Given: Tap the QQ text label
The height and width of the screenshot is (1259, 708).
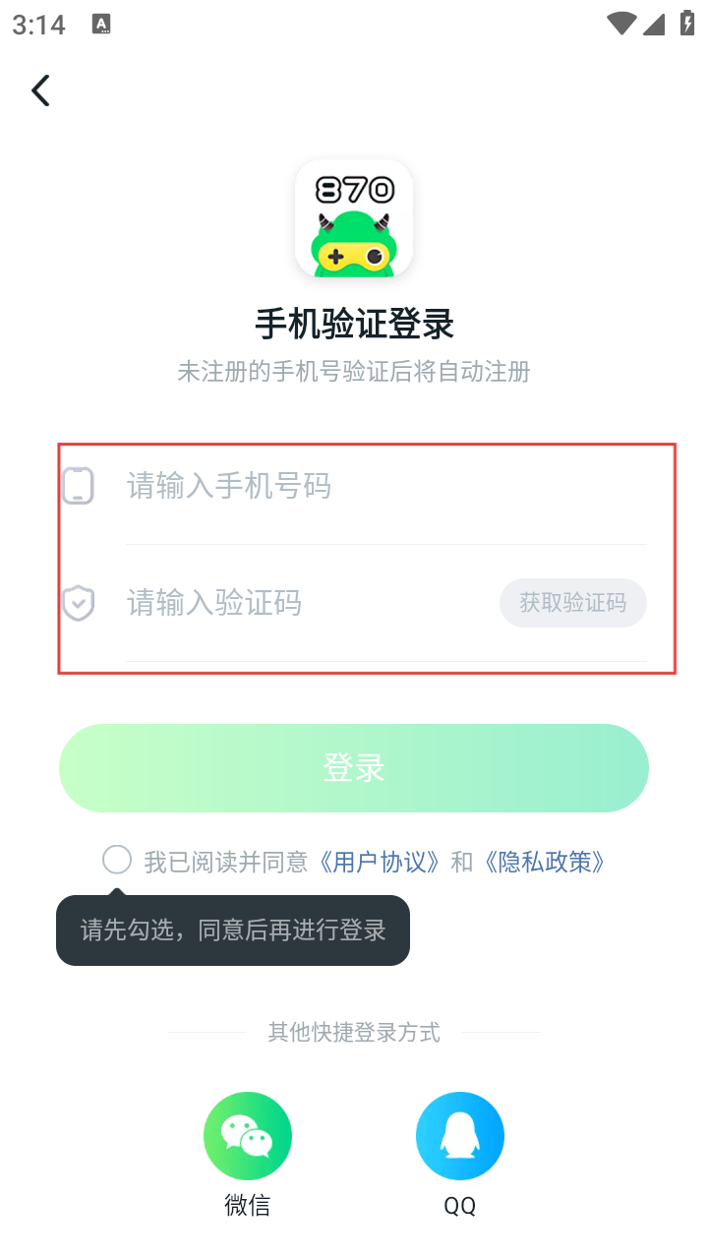Looking at the screenshot, I should coord(460,1206).
